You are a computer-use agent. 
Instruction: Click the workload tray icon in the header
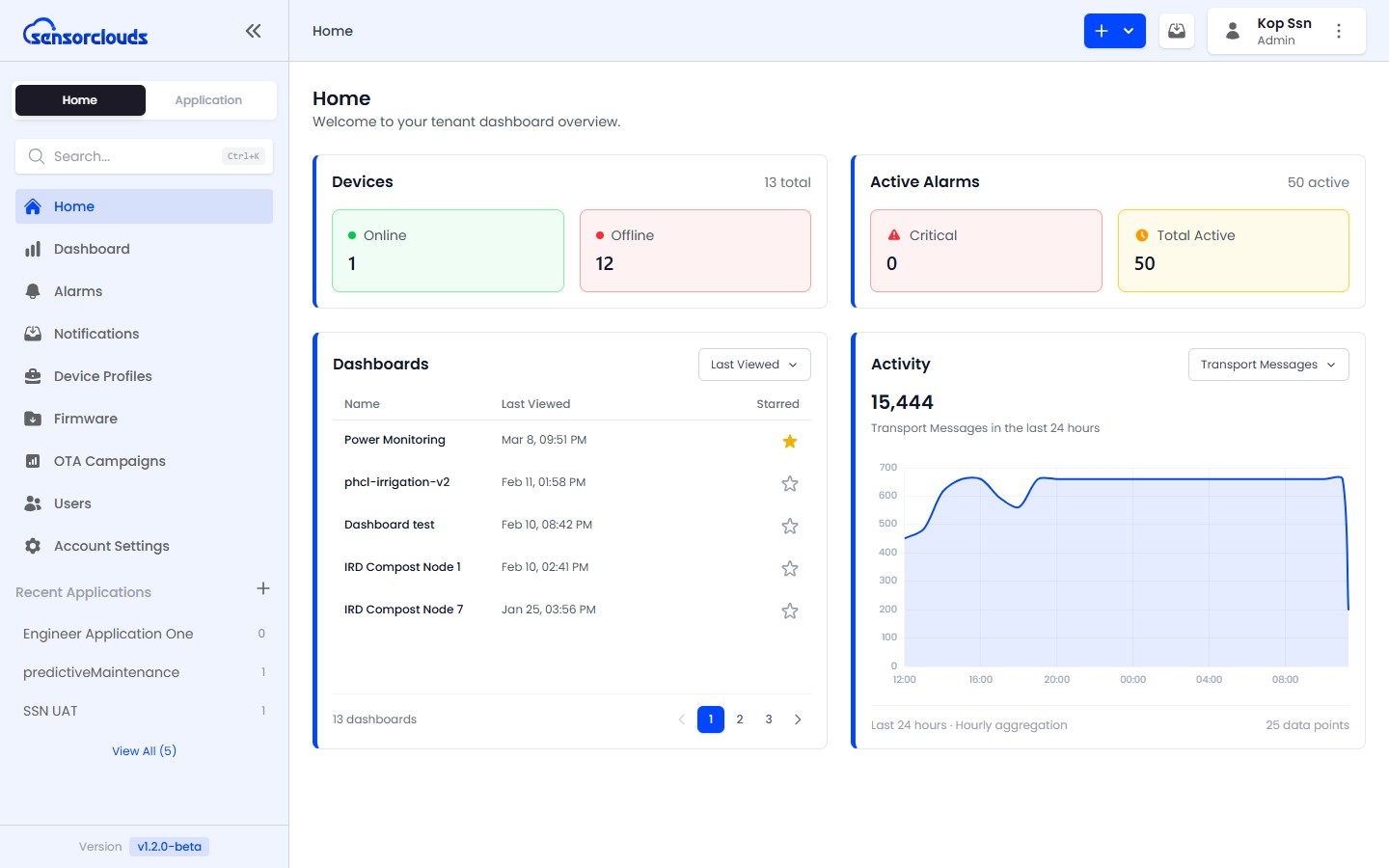click(1176, 31)
